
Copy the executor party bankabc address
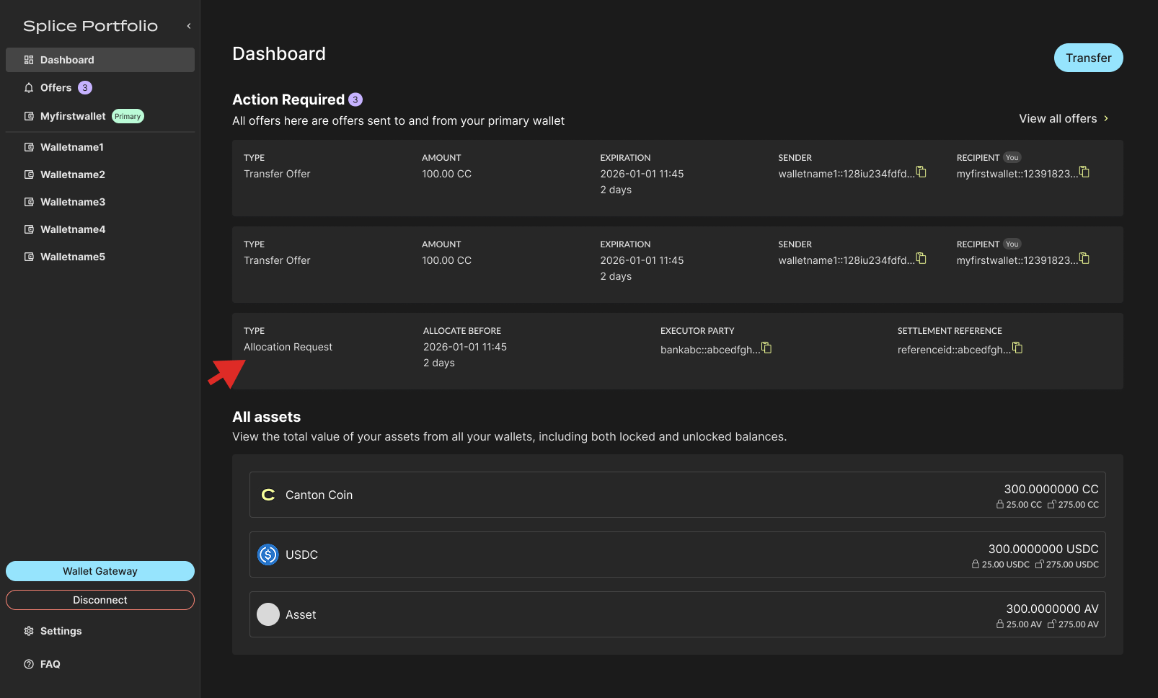(766, 348)
